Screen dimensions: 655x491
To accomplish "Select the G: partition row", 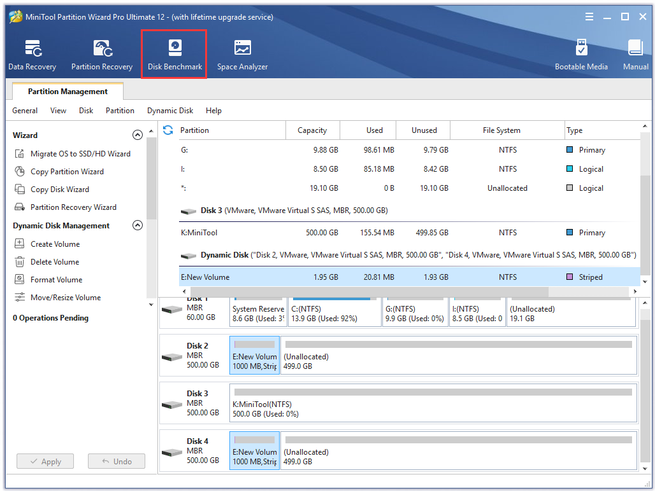I will tap(409, 149).
